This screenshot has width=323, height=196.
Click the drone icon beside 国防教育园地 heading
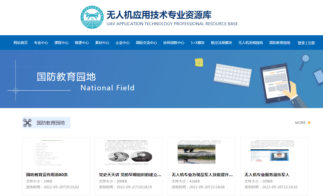tap(27, 123)
